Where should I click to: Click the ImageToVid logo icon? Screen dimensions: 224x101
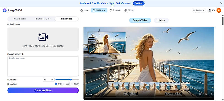click(5, 10)
